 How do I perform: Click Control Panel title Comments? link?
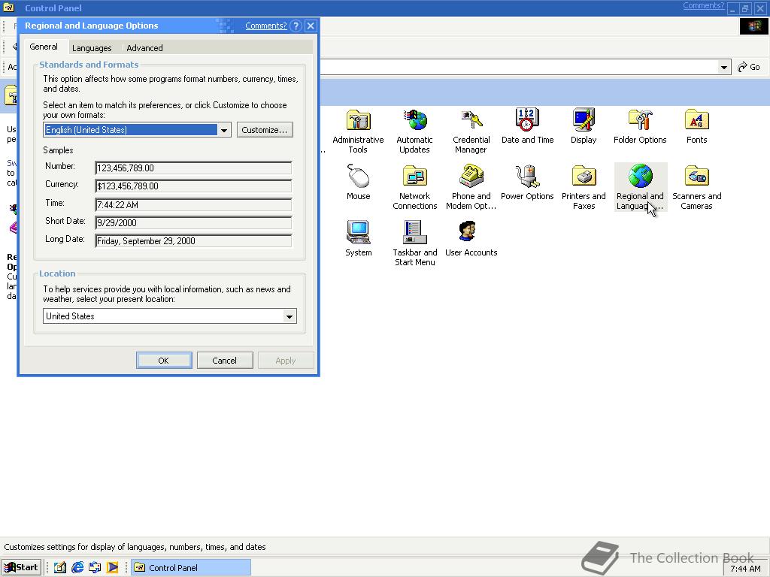[x=703, y=6]
